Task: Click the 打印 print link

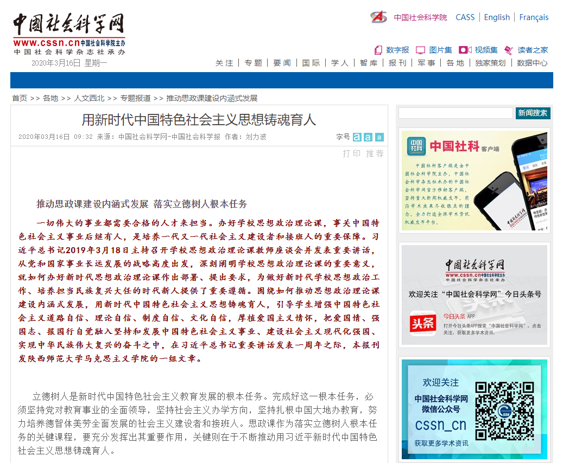Action: [x=351, y=153]
